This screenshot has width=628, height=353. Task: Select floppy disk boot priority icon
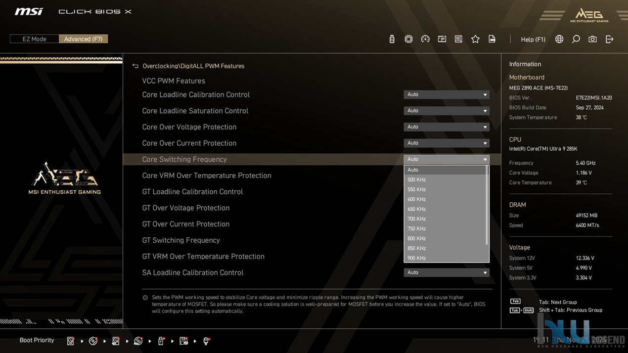(x=184, y=341)
